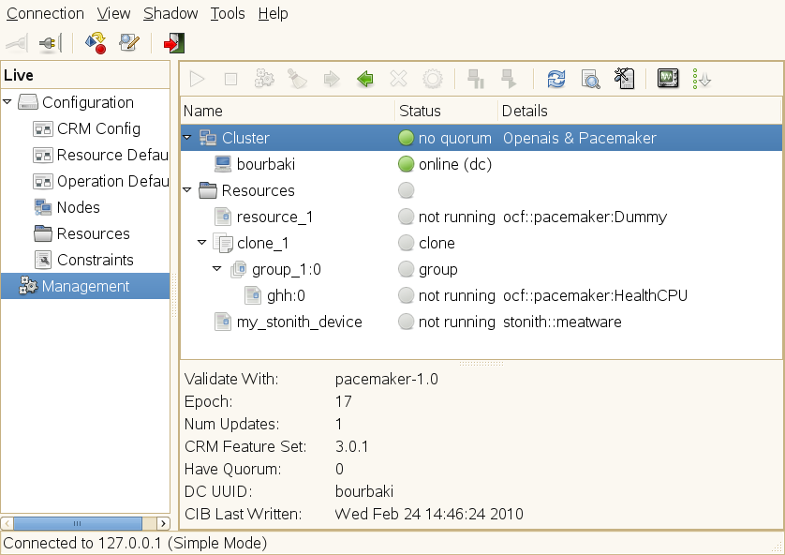Click the sidebar horizontal scrollbar thumb

coord(78,523)
